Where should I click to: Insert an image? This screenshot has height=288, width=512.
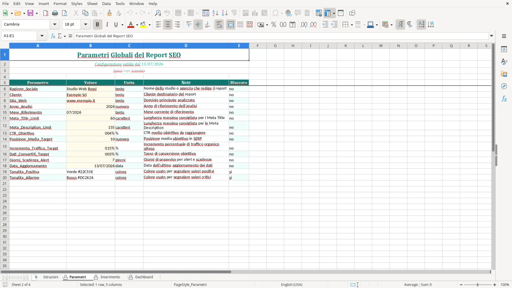coord(245,13)
